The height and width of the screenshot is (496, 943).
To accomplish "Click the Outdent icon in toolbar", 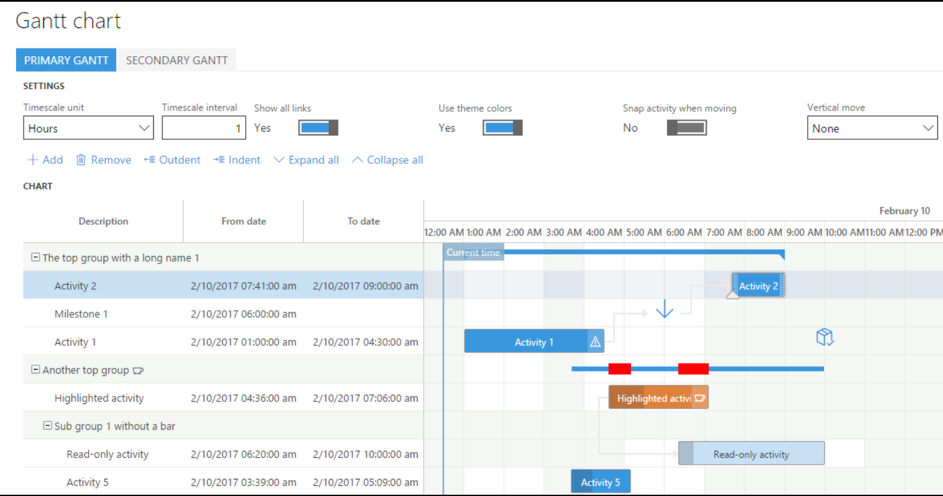I will (150, 160).
